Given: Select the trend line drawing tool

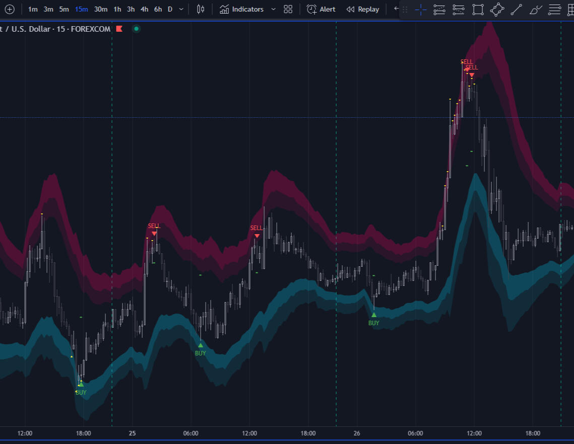Looking at the screenshot, I should click(516, 9).
